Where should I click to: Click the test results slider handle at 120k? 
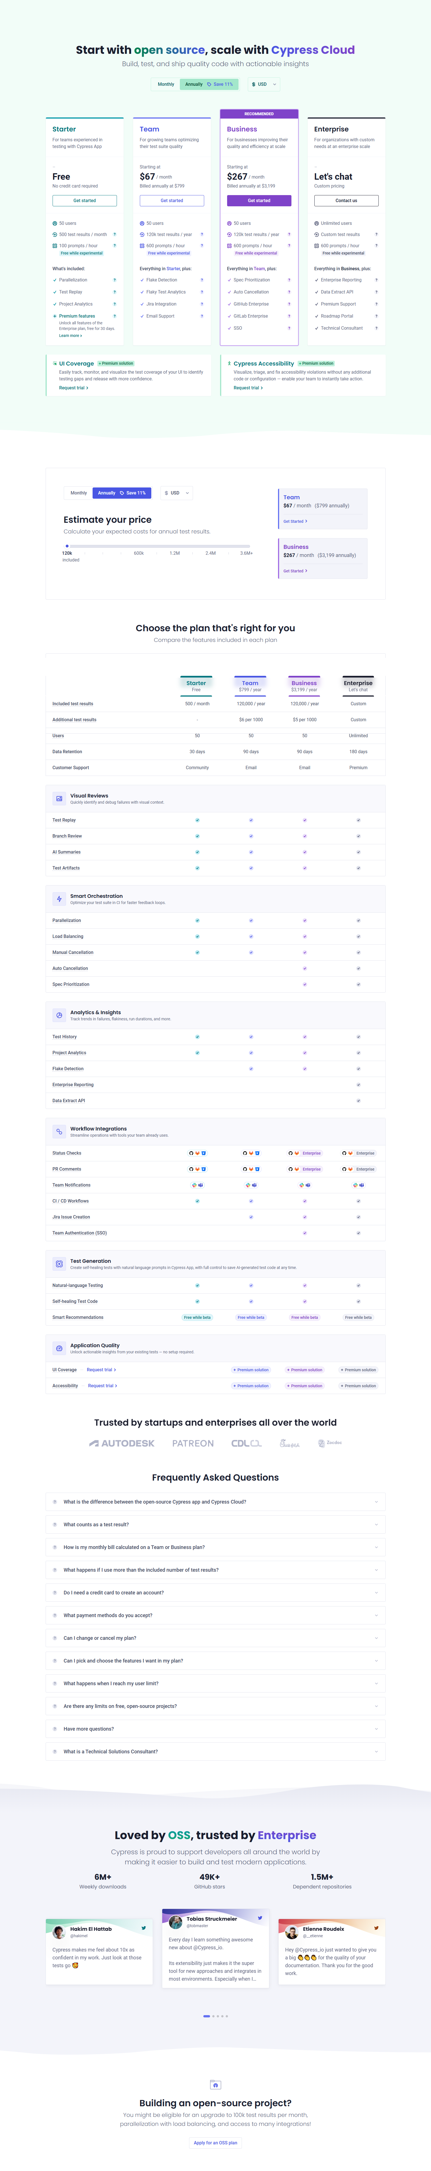click(x=67, y=546)
